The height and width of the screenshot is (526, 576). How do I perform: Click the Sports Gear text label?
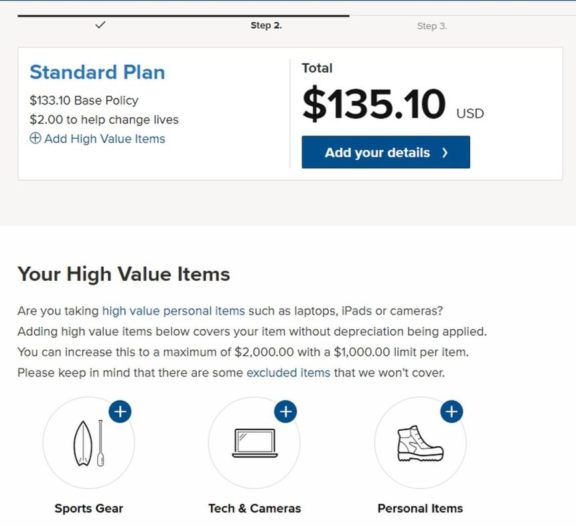tap(88, 508)
